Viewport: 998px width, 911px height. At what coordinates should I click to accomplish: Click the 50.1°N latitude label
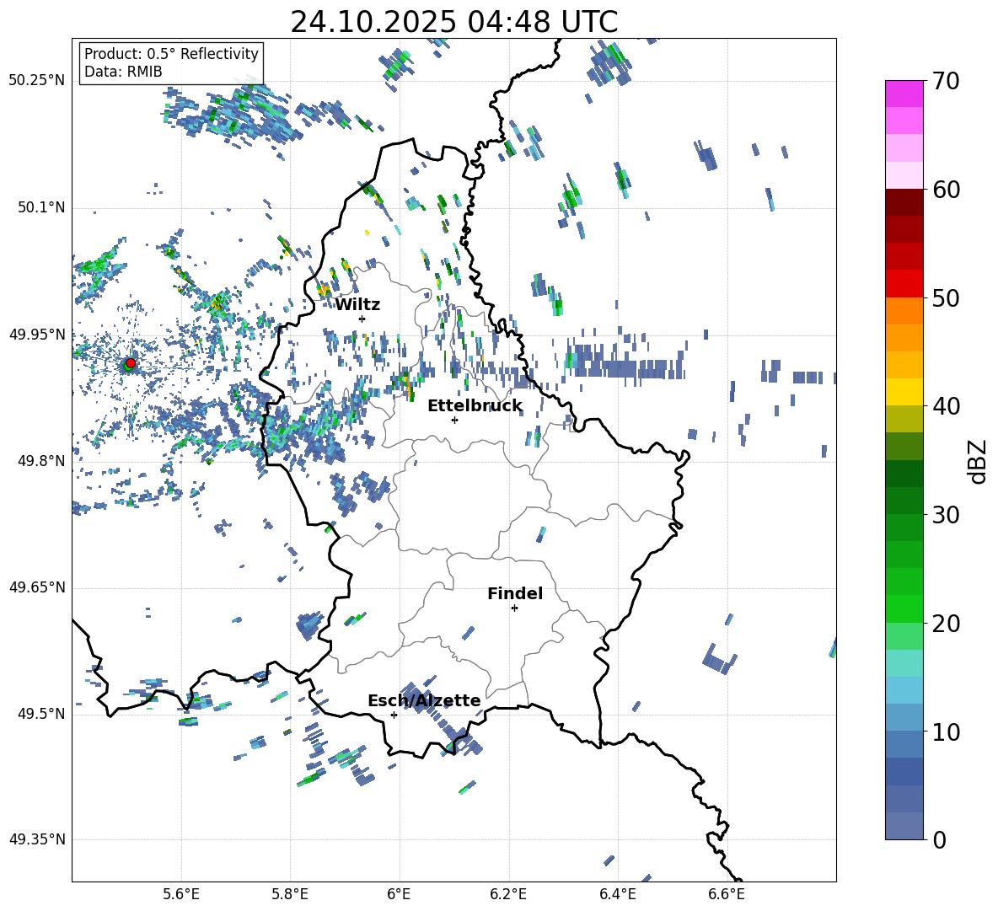(x=40, y=207)
